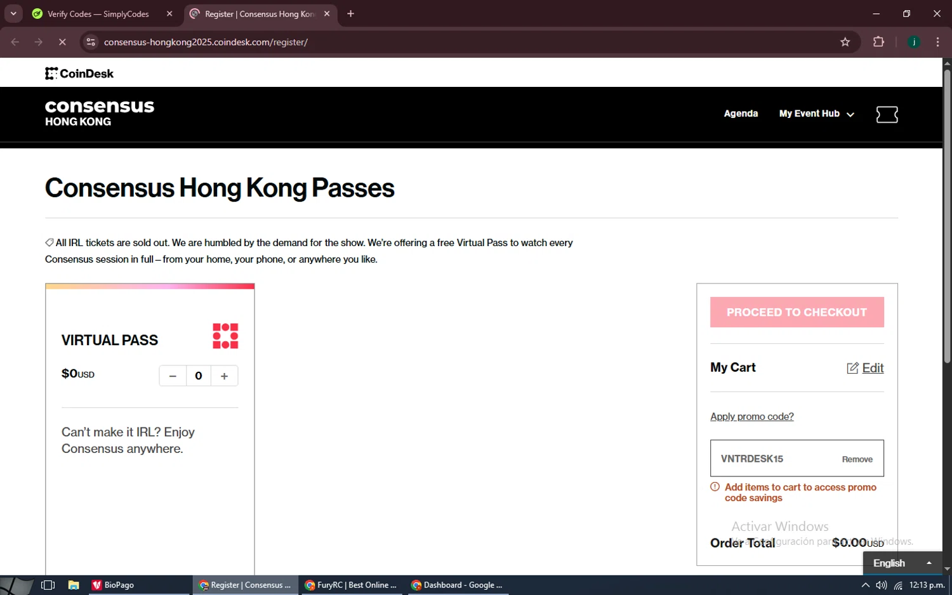The width and height of the screenshot is (952, 595).
Task: Switch to Verify Codes SimplyCodes tab
Action: [98, 14]
